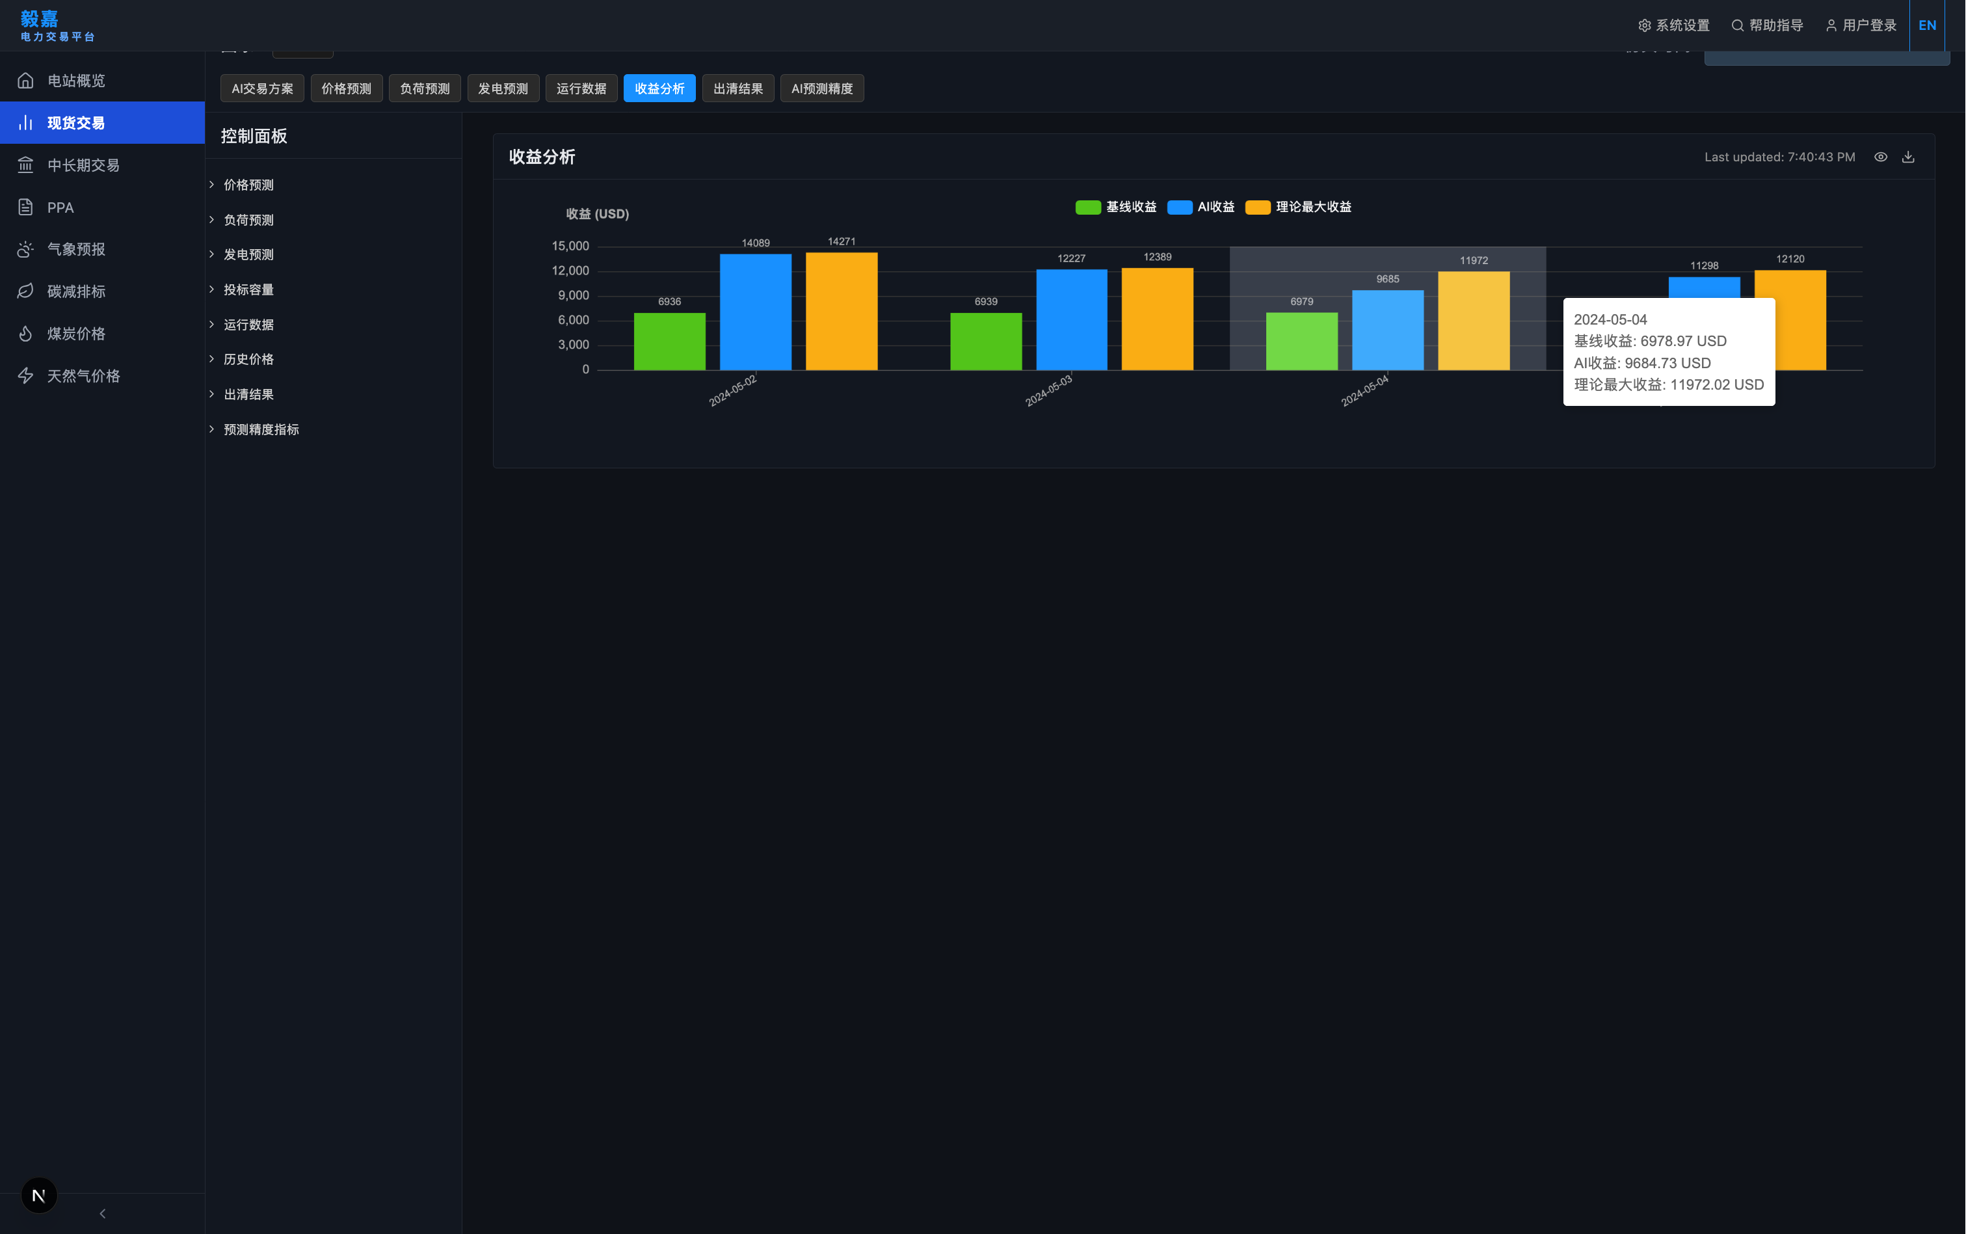Open 帮助指导 from the top bar
The height and width of the screenshot is (1234, 1966).
point(1767,25)
